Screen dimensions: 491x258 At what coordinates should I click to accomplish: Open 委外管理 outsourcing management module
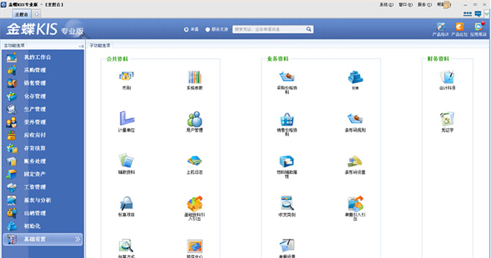coord(43,122)
